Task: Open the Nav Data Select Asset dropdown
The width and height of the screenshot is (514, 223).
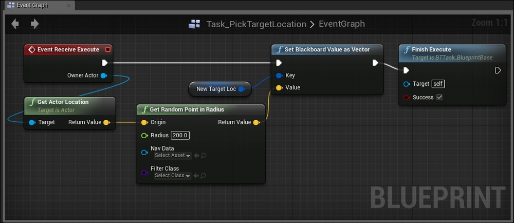Action: point(173,156)
